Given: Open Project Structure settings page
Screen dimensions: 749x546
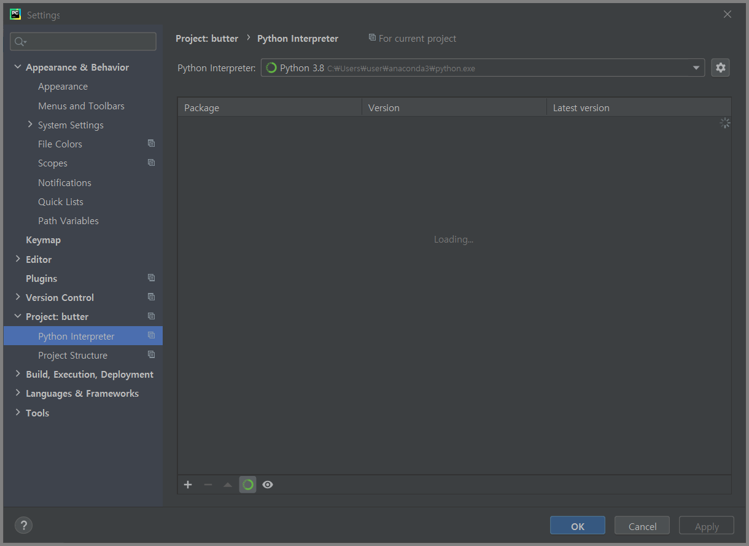Looking at the screenshot, I should tap(72, 355).
